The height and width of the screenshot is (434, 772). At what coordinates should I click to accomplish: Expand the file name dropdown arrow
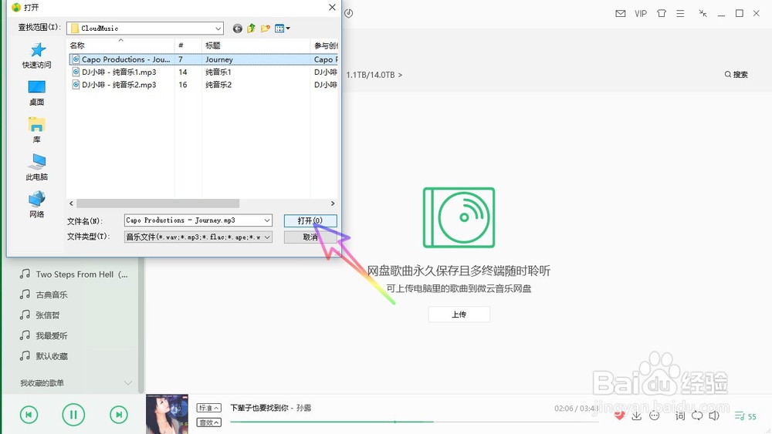coord(267,220)
